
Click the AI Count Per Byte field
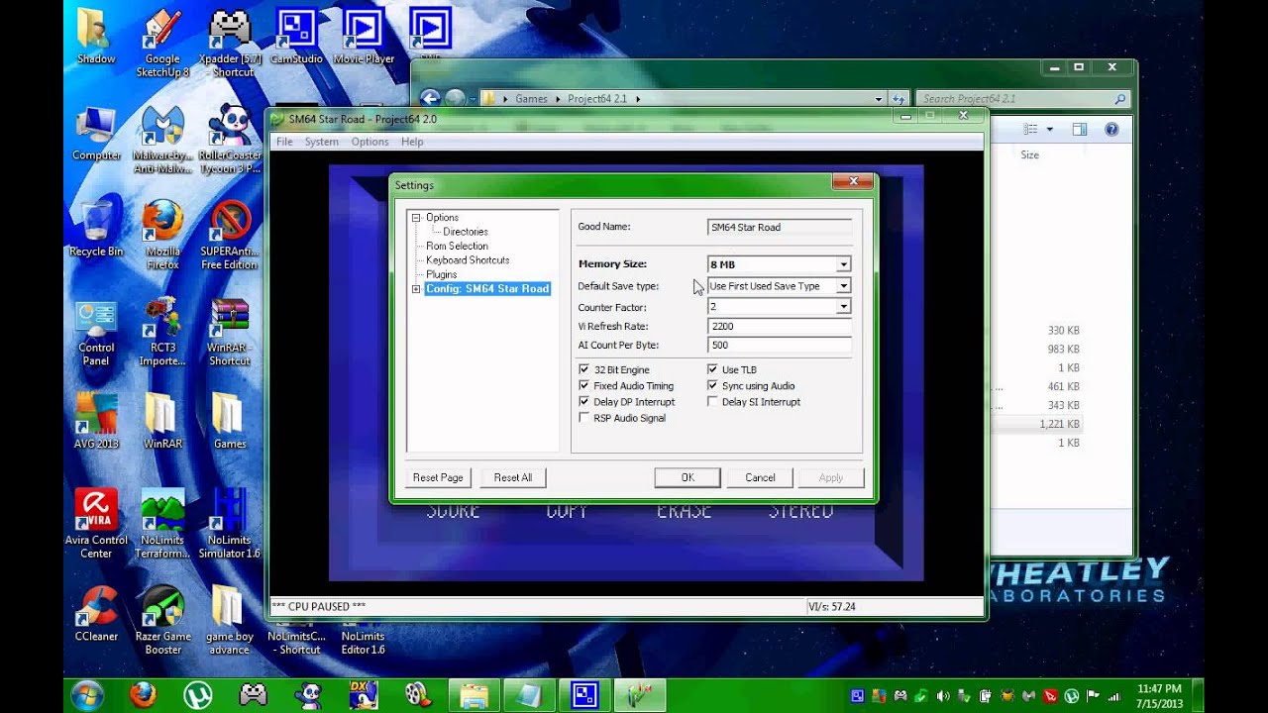pos(780,345)
